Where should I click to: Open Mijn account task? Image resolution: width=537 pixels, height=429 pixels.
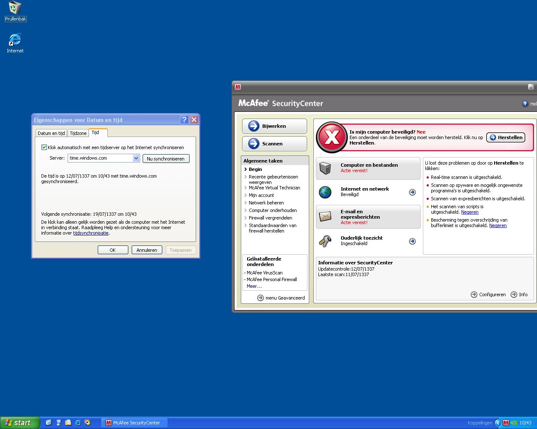261,195
